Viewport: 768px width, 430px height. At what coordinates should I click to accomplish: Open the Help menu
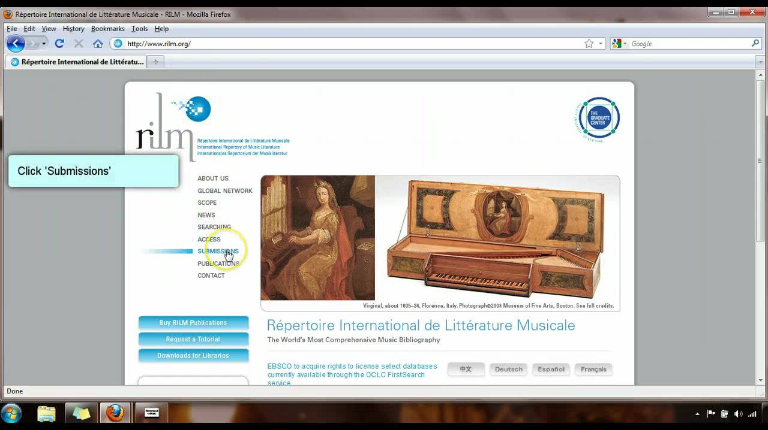(161, 29)
